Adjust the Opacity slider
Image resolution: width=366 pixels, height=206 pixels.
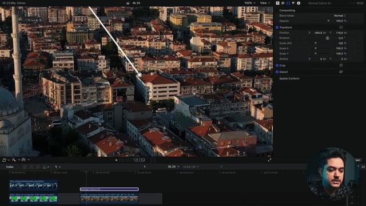321,21
